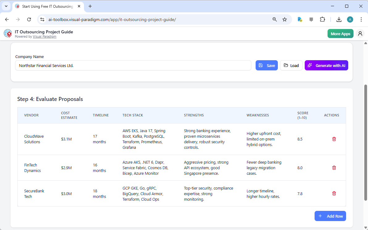Delete the FinTech Dynamics row
The height and width of the screenshot is (230, 368).
[334, 168]
